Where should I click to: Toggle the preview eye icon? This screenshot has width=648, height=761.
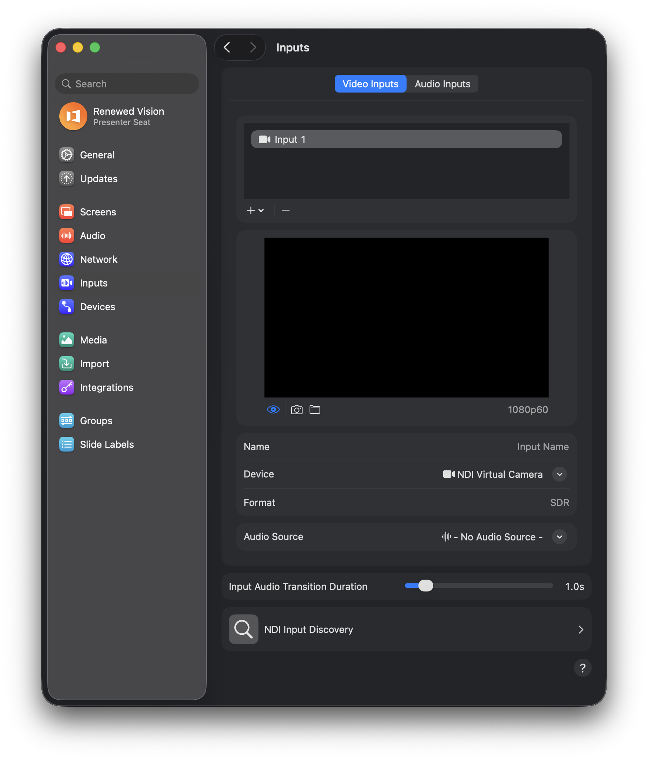click(x=273, y=409)
